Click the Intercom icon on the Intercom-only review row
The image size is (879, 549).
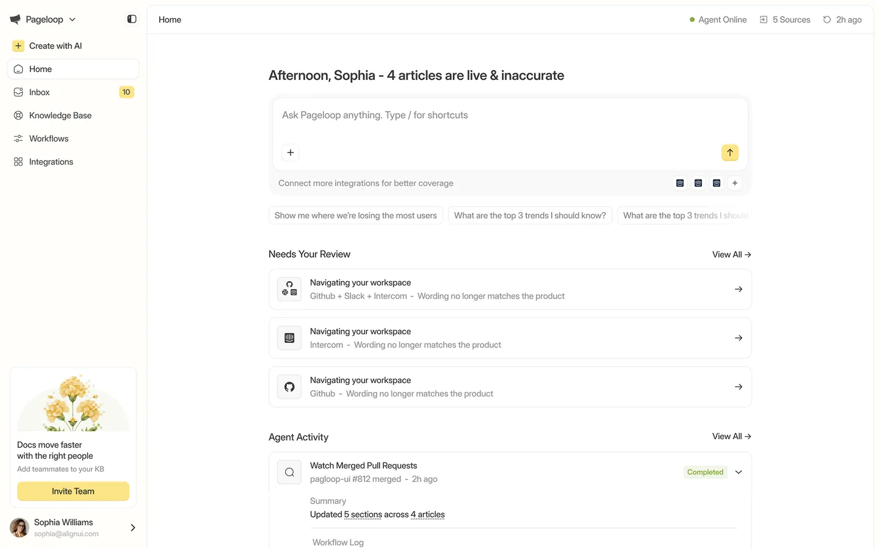tap(289, 338)
